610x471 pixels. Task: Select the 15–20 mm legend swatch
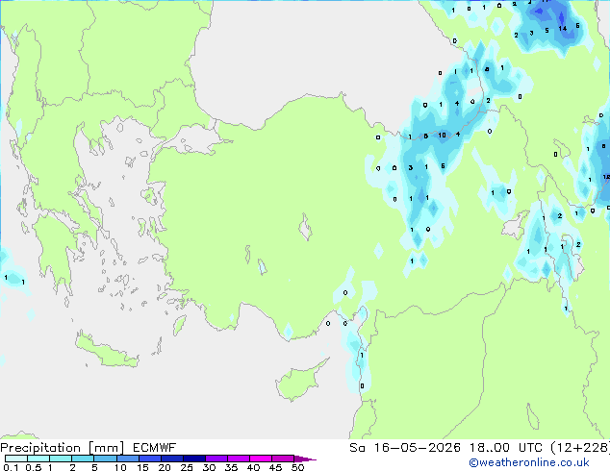pyautogui.click(x=150, y=459)
